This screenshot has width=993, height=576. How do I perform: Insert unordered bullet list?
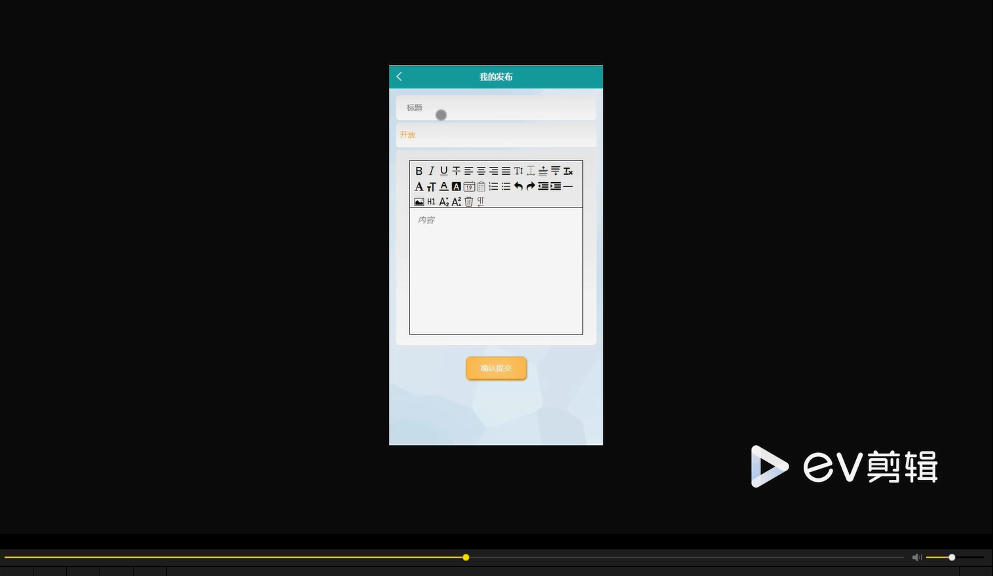click(x=506, y=187)
